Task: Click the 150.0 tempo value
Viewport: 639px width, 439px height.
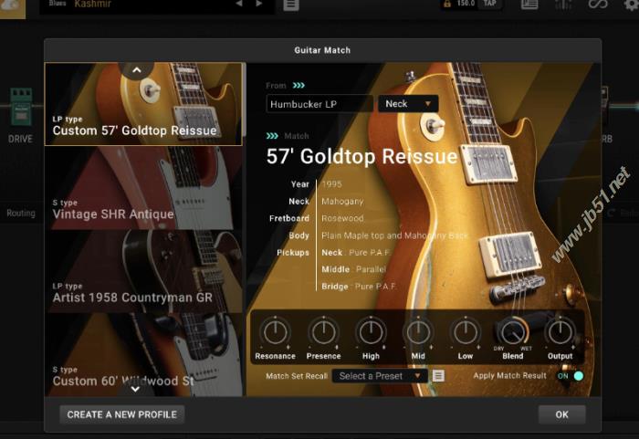Action: (x=466, y=4)
